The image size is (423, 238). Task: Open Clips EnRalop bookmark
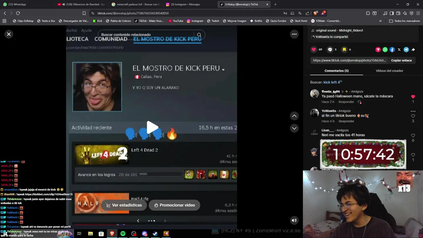[x=23, y=21]
